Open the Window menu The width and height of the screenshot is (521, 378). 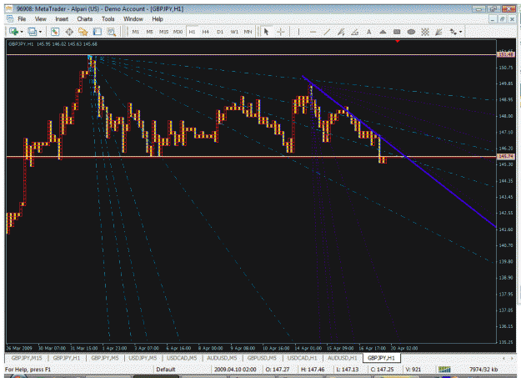click(x=133, y=19)
